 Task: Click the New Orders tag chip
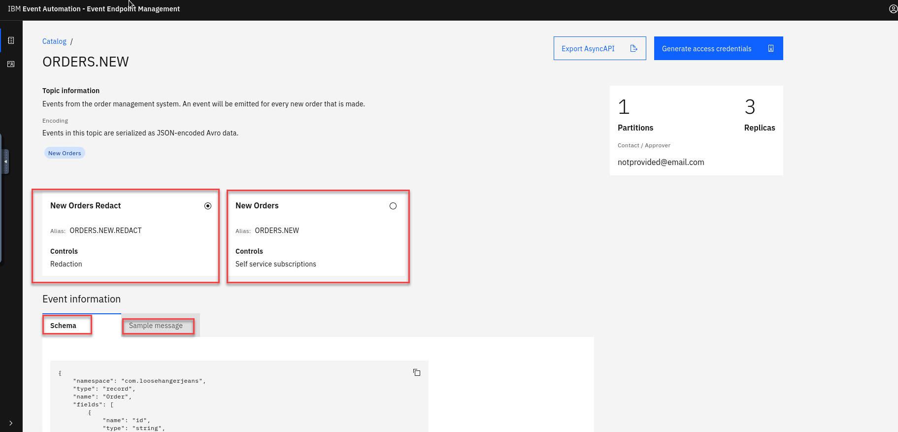65,153
